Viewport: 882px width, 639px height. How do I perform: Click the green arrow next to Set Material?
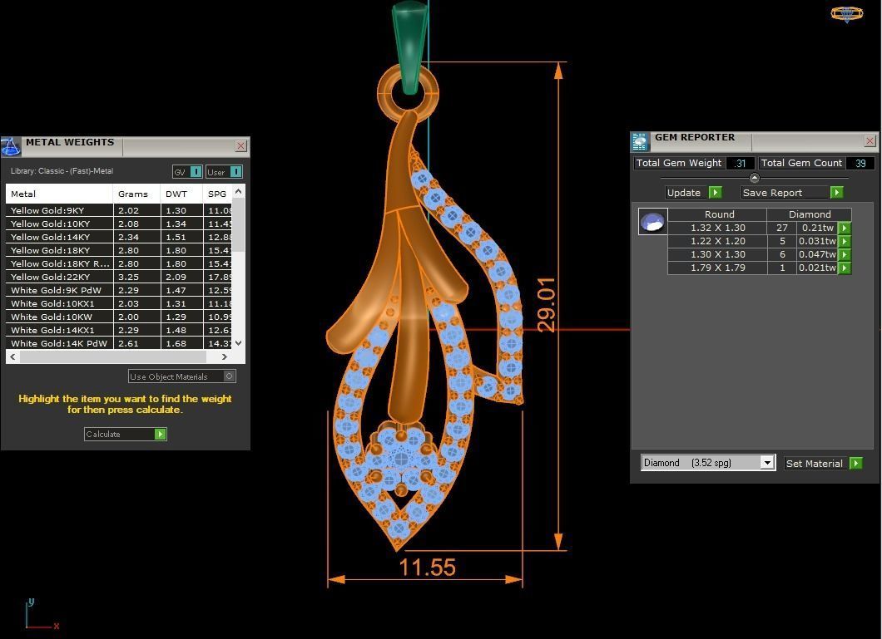tap(855, 463)
